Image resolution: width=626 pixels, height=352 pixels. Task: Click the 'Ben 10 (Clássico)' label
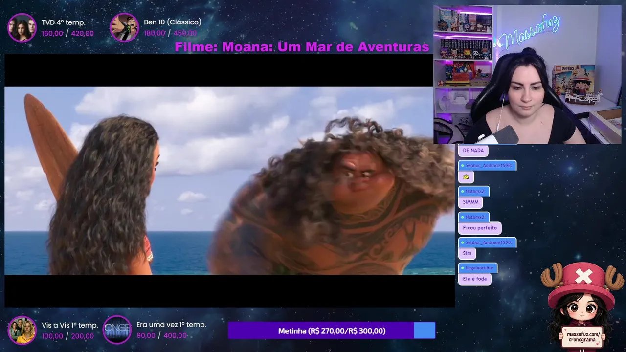click(x=173, y=22)
